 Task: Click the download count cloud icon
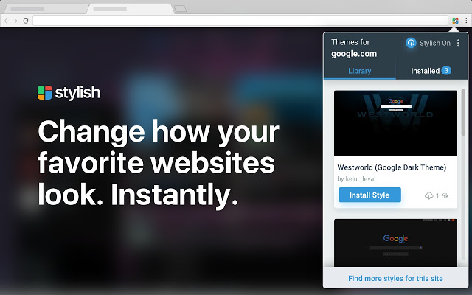click(x=428, y=196)
